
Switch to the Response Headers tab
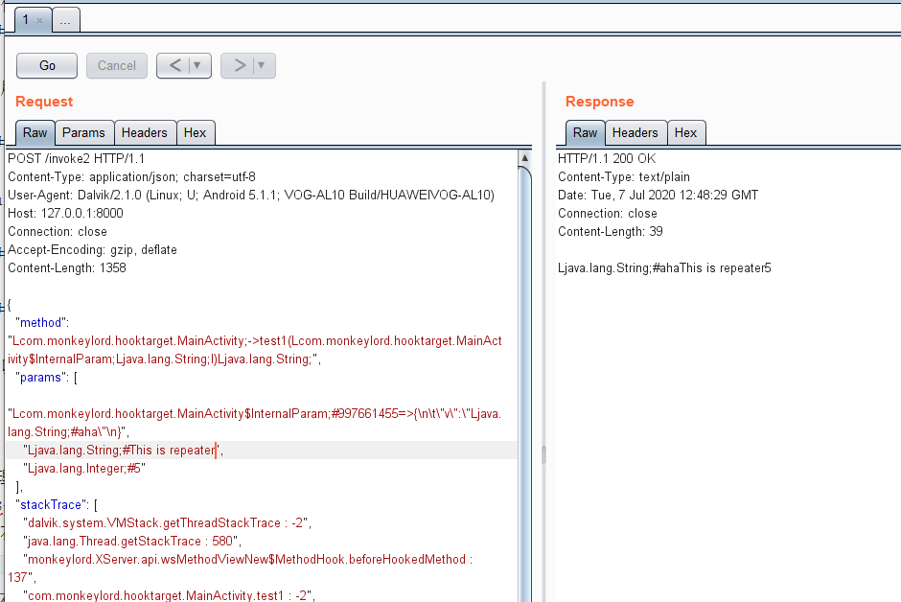point(635,132)
